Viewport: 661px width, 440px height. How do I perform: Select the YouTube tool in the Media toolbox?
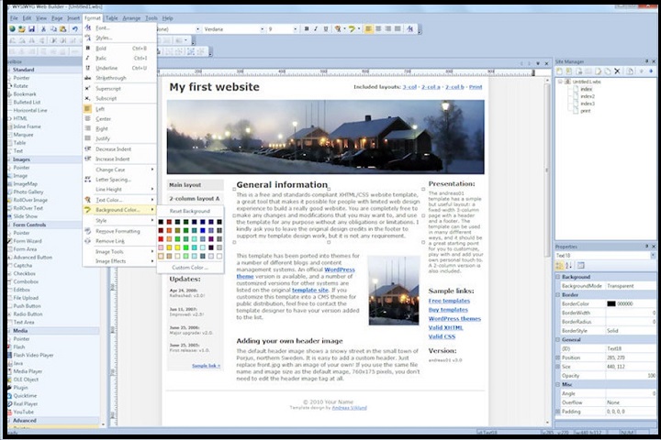point(24,412)
